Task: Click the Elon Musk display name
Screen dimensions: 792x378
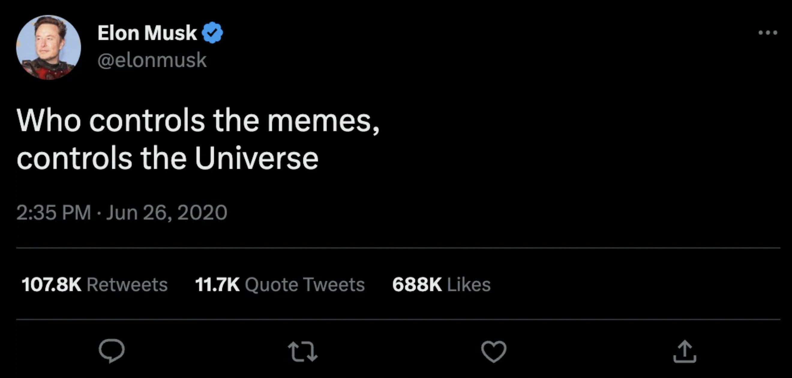Action: (147, 33)
